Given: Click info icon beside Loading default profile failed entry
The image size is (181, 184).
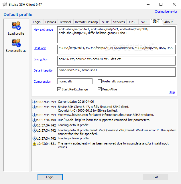Looking at the screenshot, I should click(x=34, y=130).
